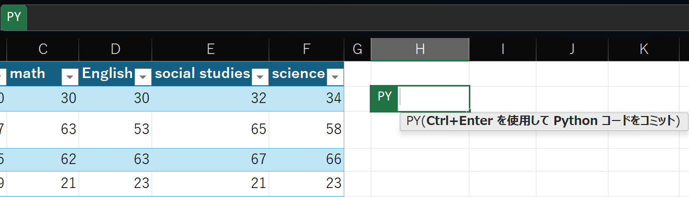The image size is (689, 197).
Task: Click the Ctrl+Enter Python commit tooltip
Action: pyautogui.click(x=544, y=121)
